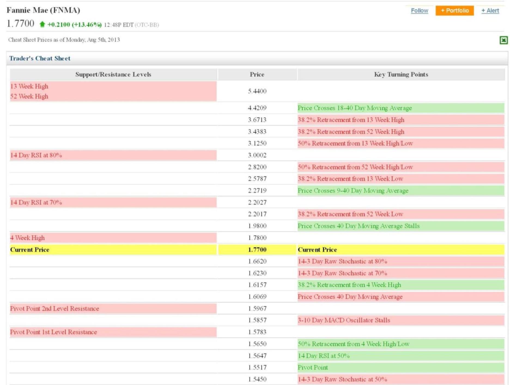Click the 13 Week High label
The image size is (510, 385).
pos(29,86)
